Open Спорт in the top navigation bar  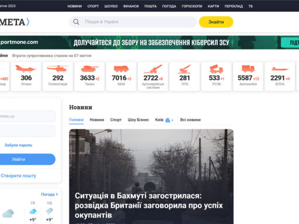point(93,6)
